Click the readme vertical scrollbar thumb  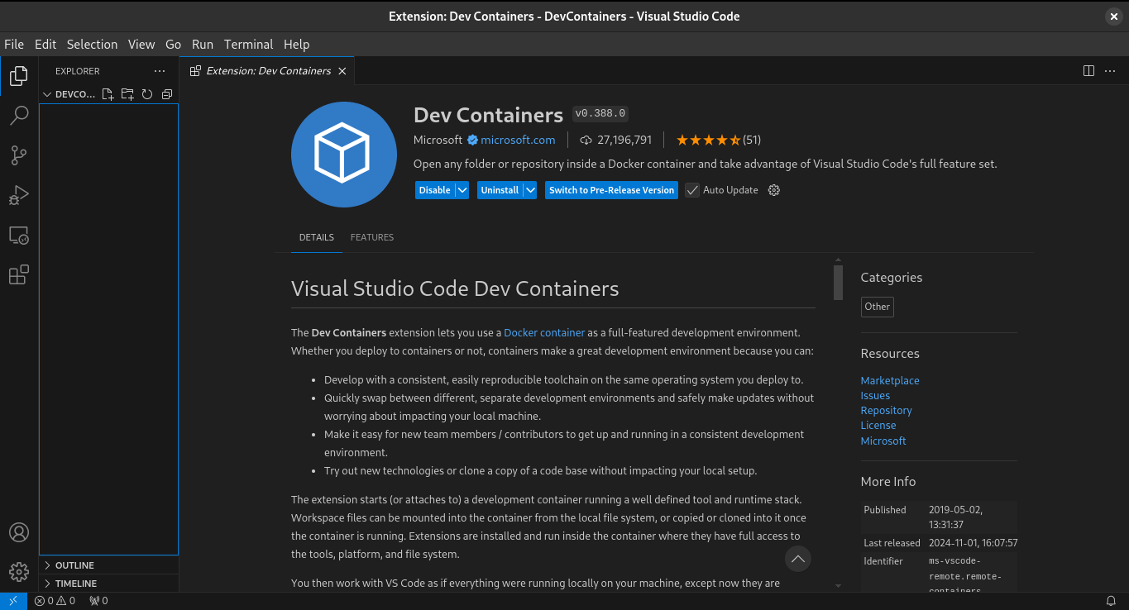pos(838,282)
